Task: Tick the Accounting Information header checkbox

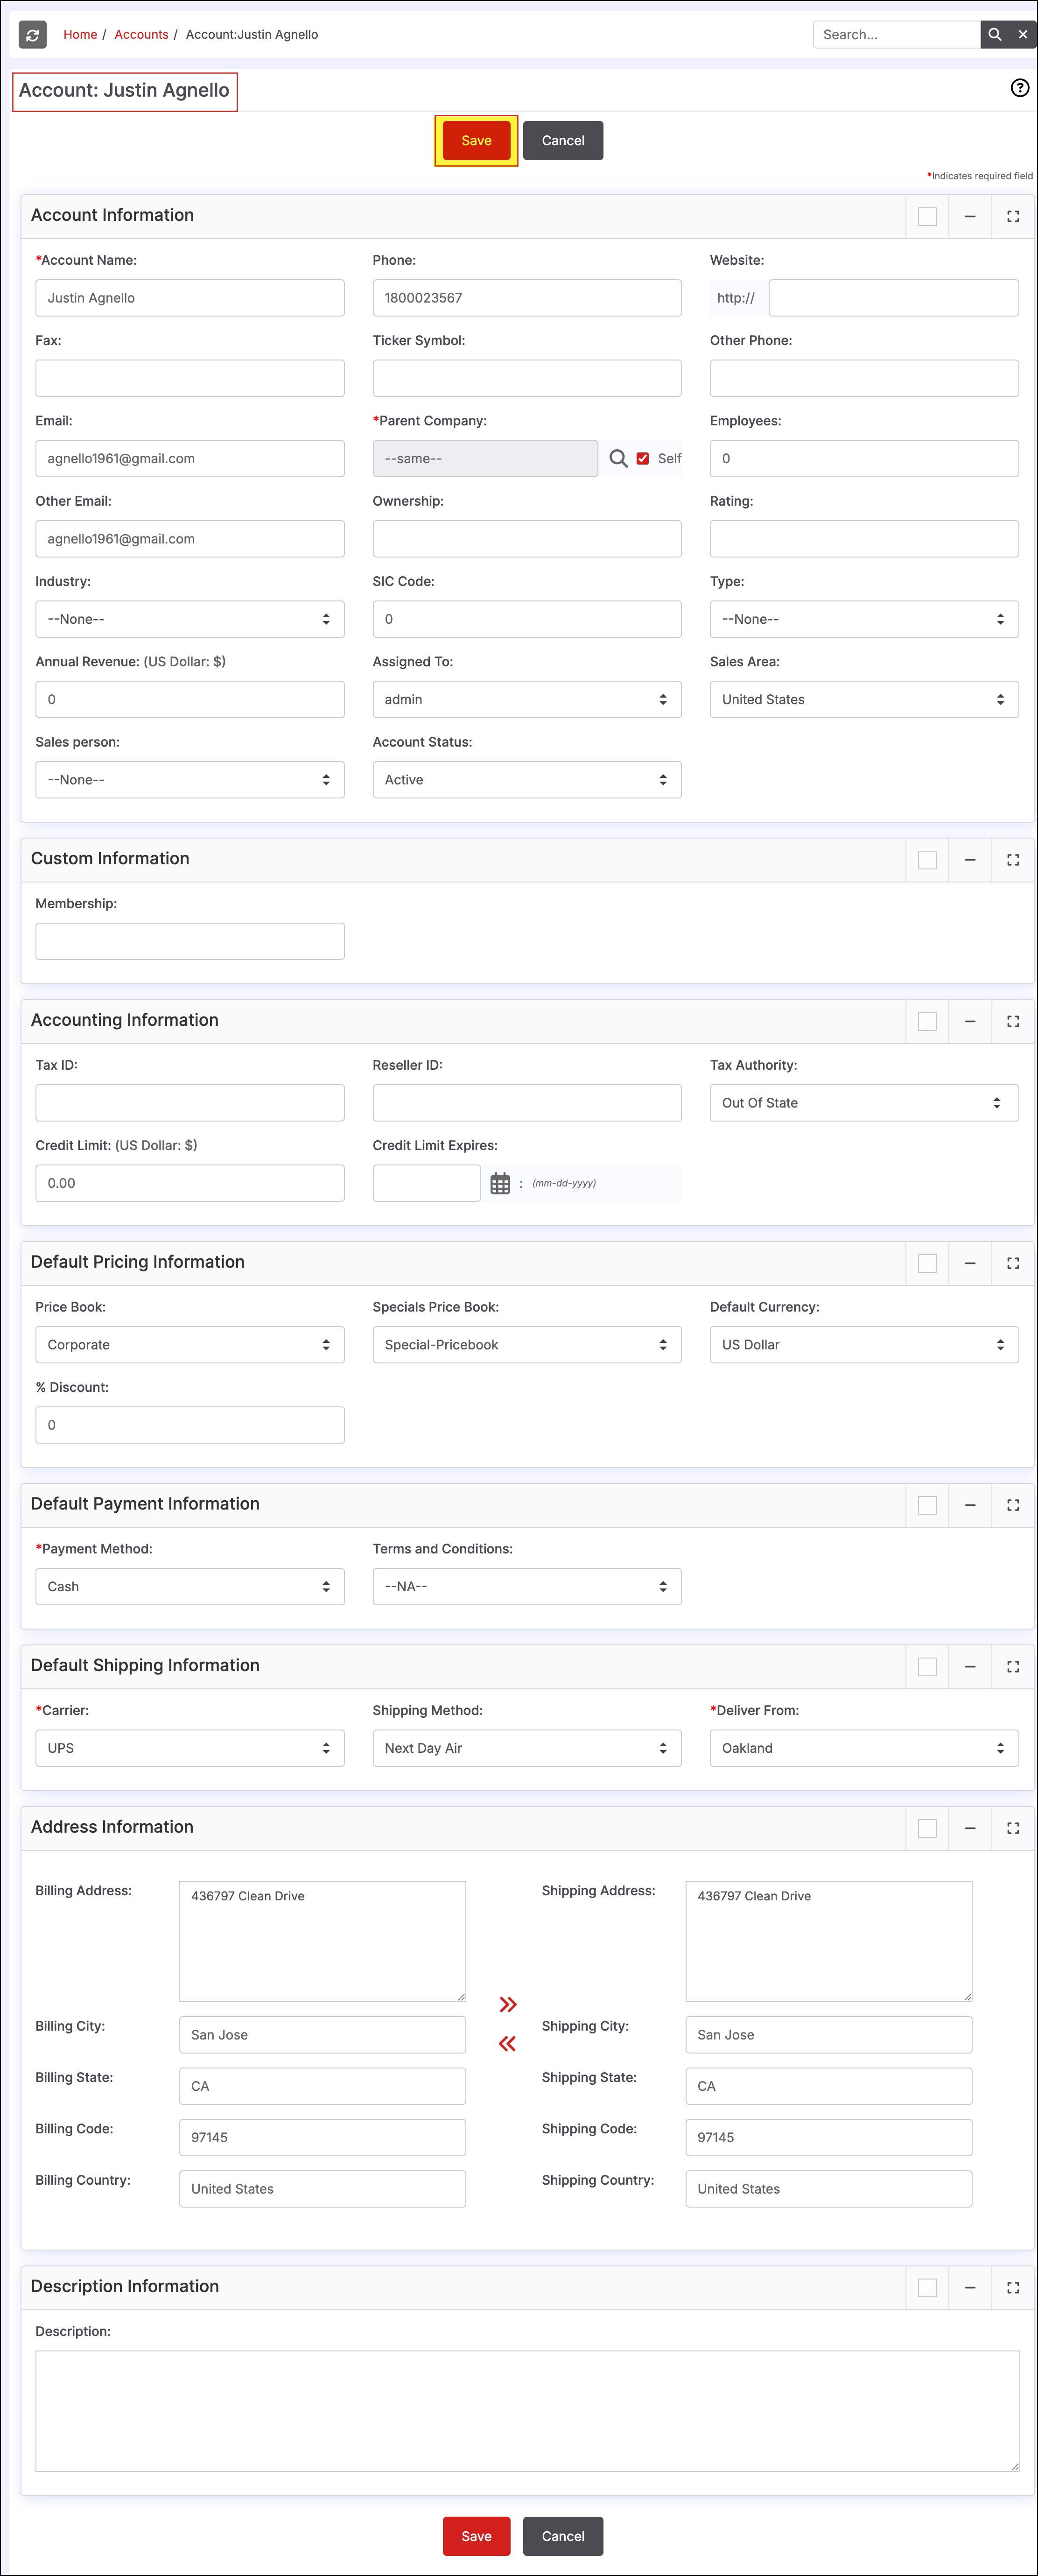Action: click(x=927, y=1021)
